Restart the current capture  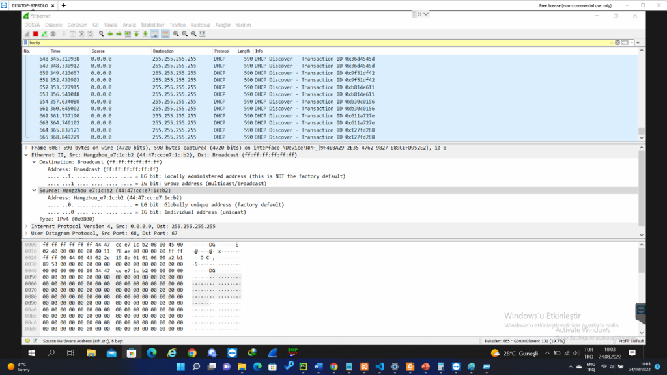click(x=44, y=33)
